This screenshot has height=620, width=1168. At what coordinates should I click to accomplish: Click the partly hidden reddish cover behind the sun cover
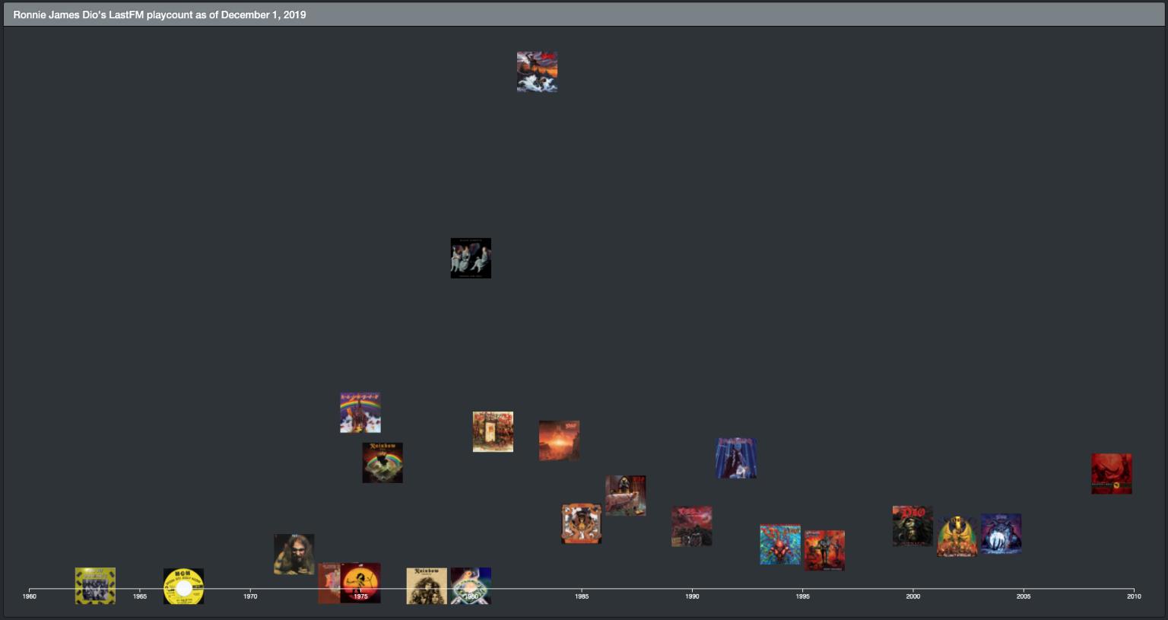point(328,583)
